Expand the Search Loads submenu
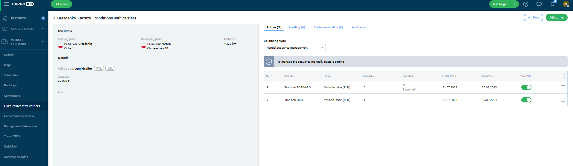Viewport: 573px width, 166px height. [43, 29]
